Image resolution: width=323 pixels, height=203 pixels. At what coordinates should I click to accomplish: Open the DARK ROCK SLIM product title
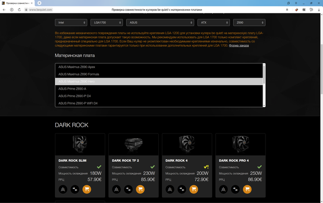tap(72, 160)
